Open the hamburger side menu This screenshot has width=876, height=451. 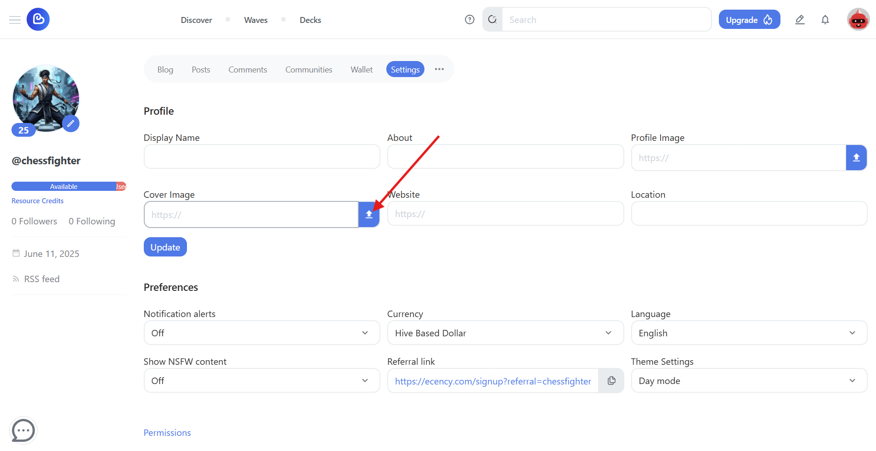(x=15, y=20)
